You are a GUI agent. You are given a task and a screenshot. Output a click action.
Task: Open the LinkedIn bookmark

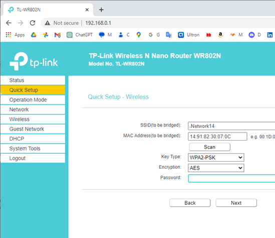[x=269, y=35]
